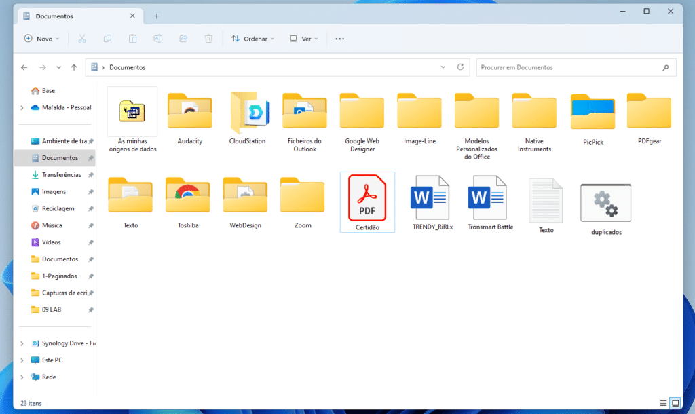Click the Cut scissors icon in toolbar
The image size is (695, 414).
click(x=82, y=39)
